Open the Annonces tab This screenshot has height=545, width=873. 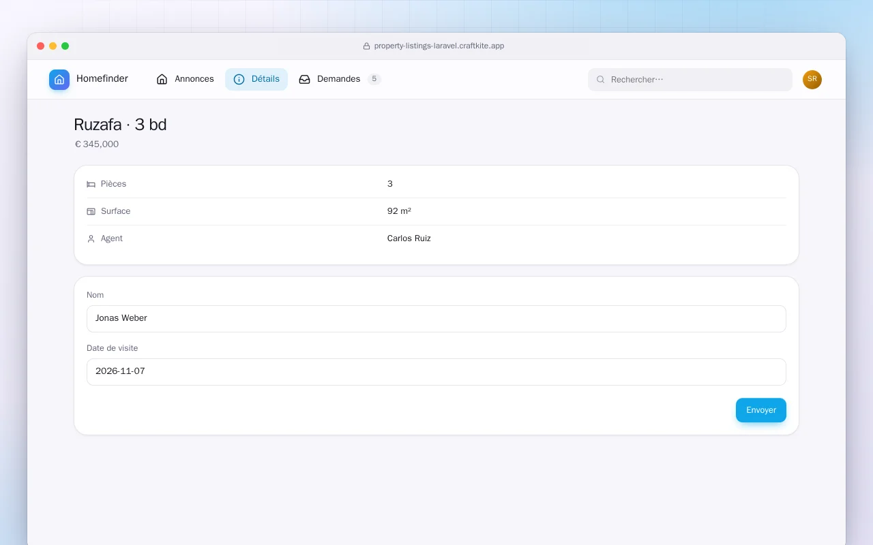185,79
